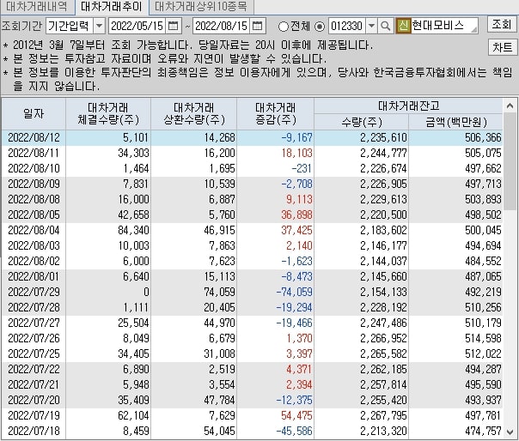Click the 484,552 amount for 2022/08/02
This screenshot has width=519, height=441.
(x=483, y=261)
